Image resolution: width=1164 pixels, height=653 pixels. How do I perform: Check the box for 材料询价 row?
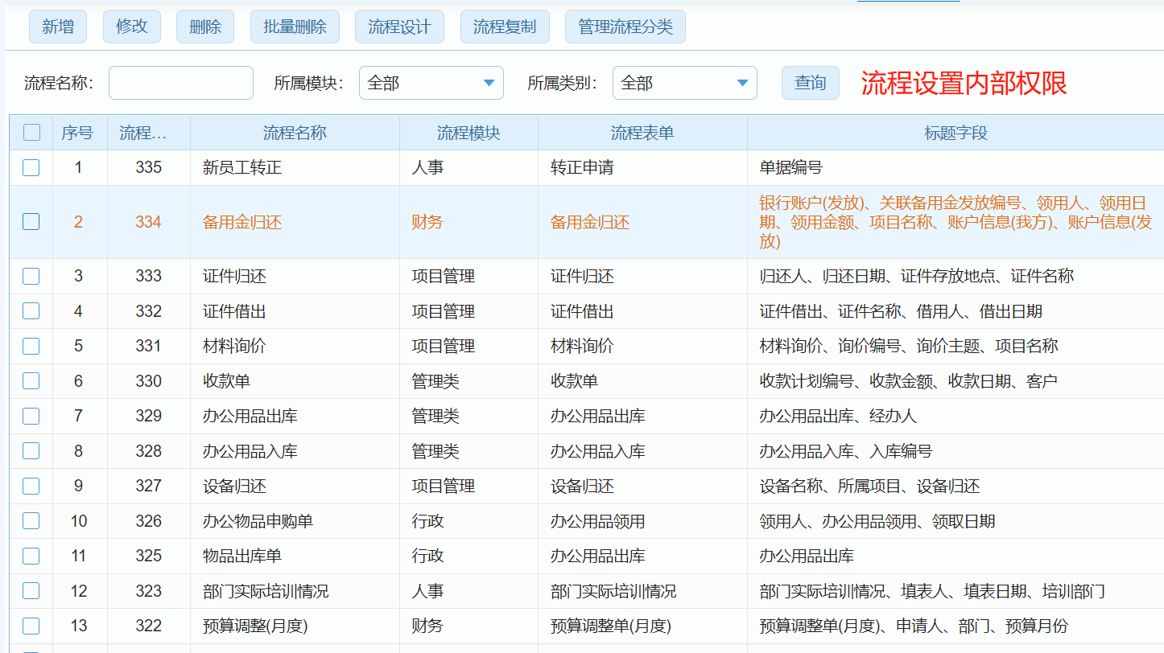tap(31, 346)
